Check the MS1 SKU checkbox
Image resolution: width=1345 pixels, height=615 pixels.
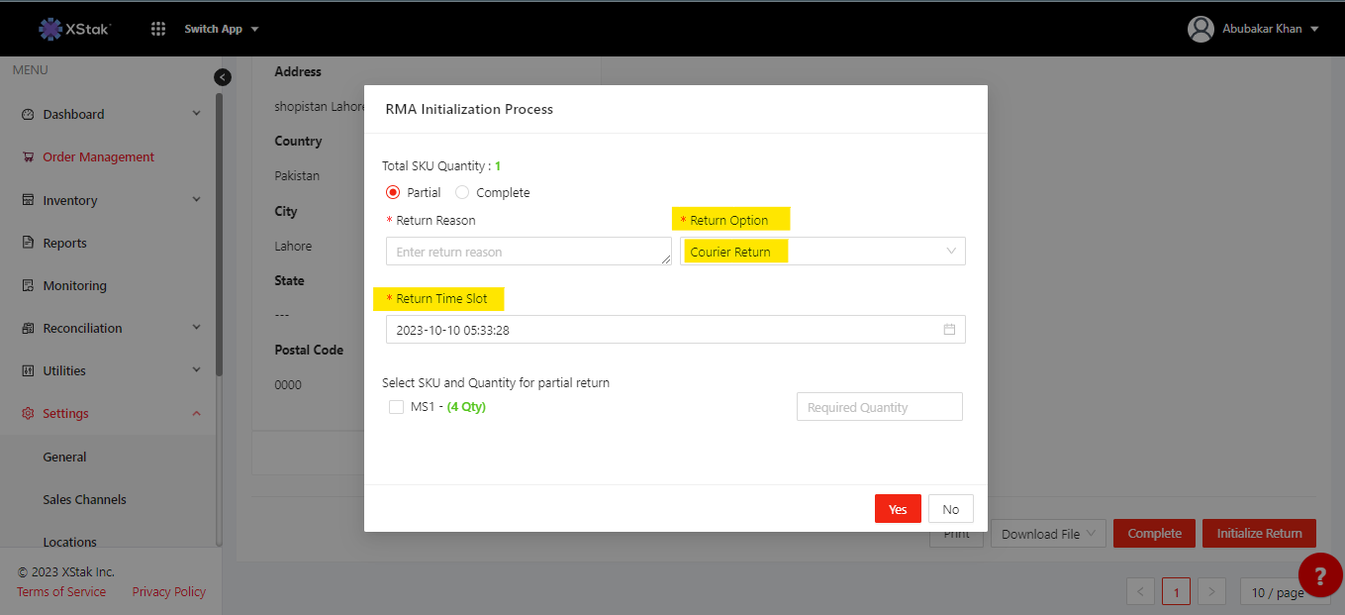(397, 407)
